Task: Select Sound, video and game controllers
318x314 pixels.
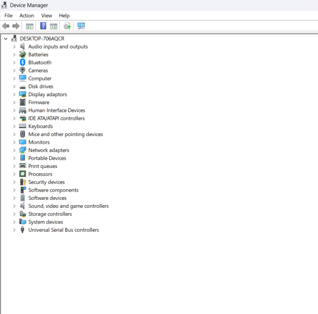Action: click(68, 206)
